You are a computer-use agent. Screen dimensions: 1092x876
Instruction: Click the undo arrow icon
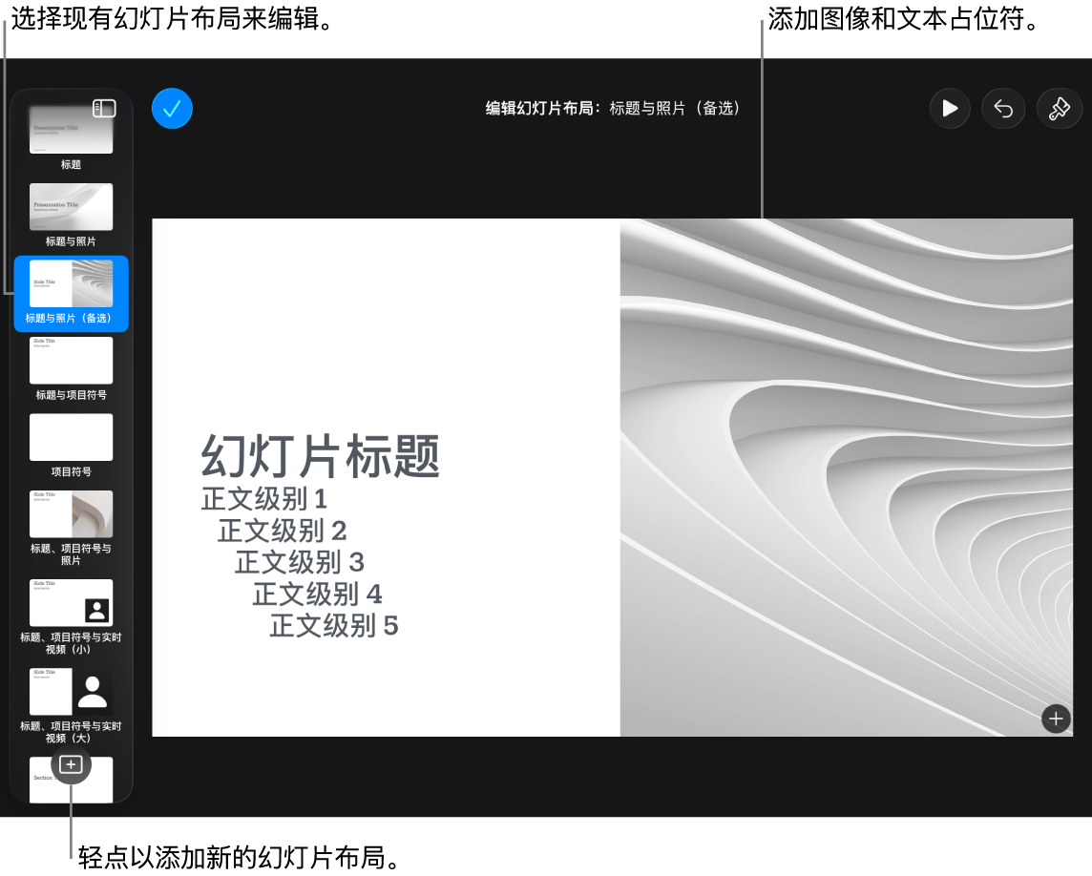point(1003,109)
